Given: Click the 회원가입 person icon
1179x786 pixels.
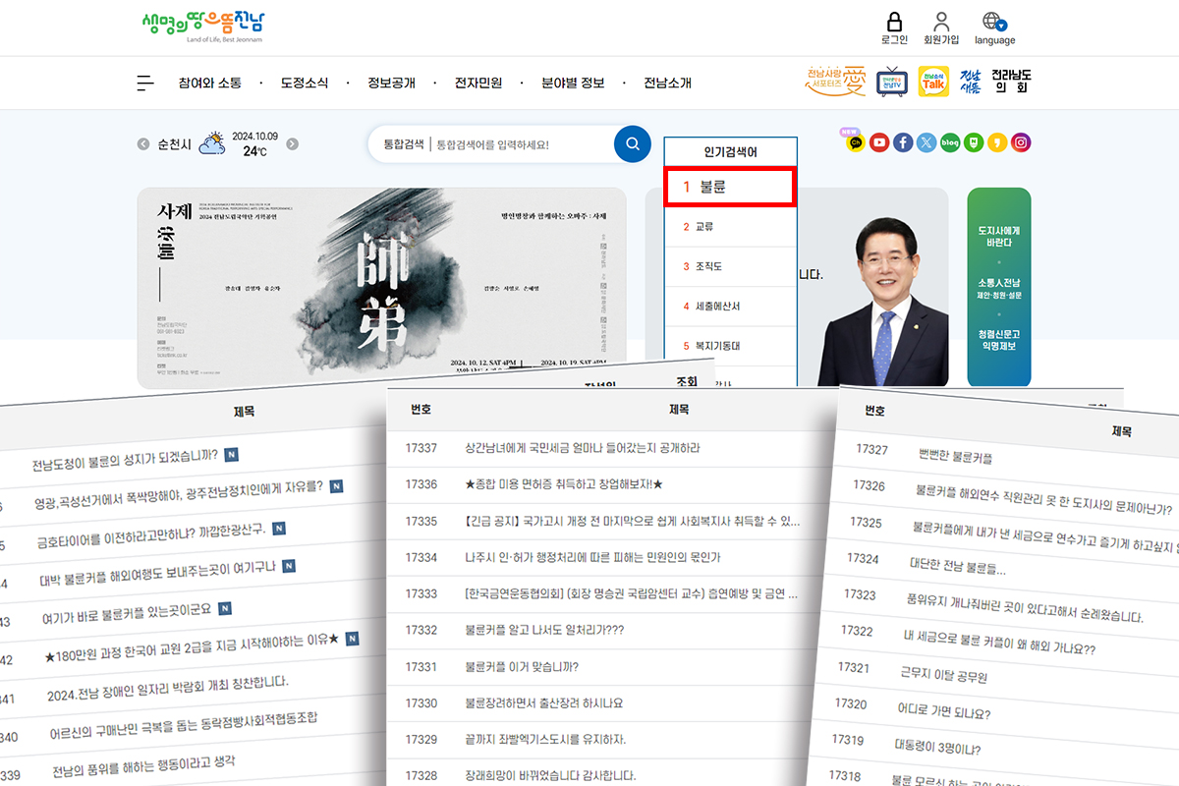Looking at the screenshot, I should tap(941, 22).
